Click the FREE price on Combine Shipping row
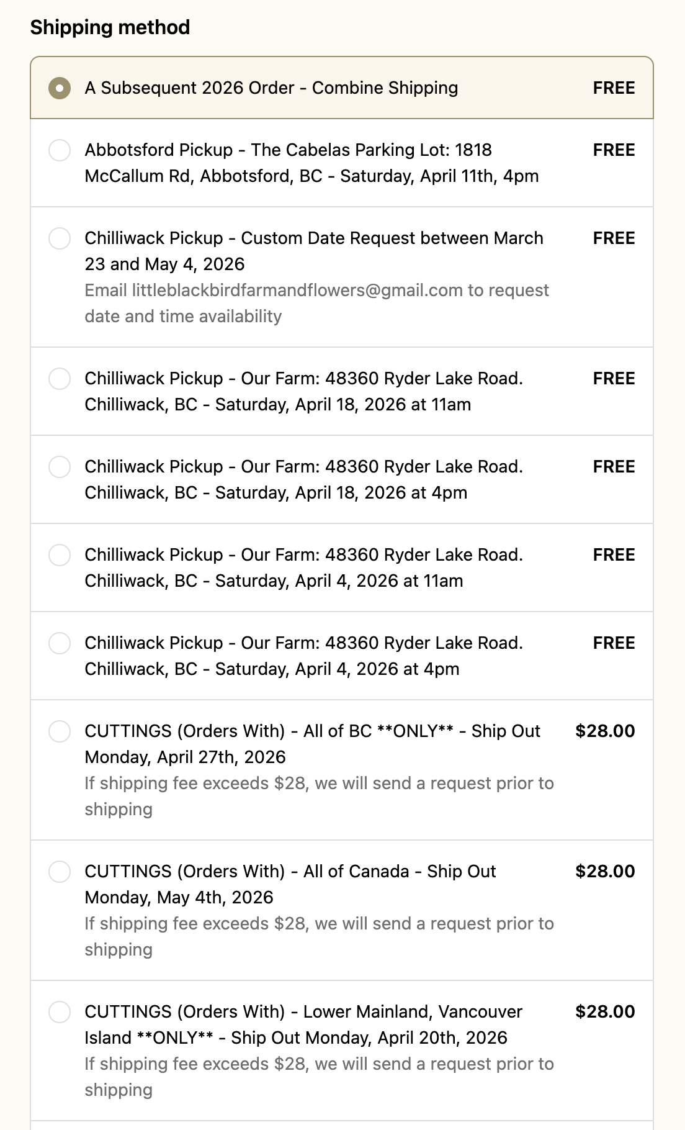 [x=614, y=88]
